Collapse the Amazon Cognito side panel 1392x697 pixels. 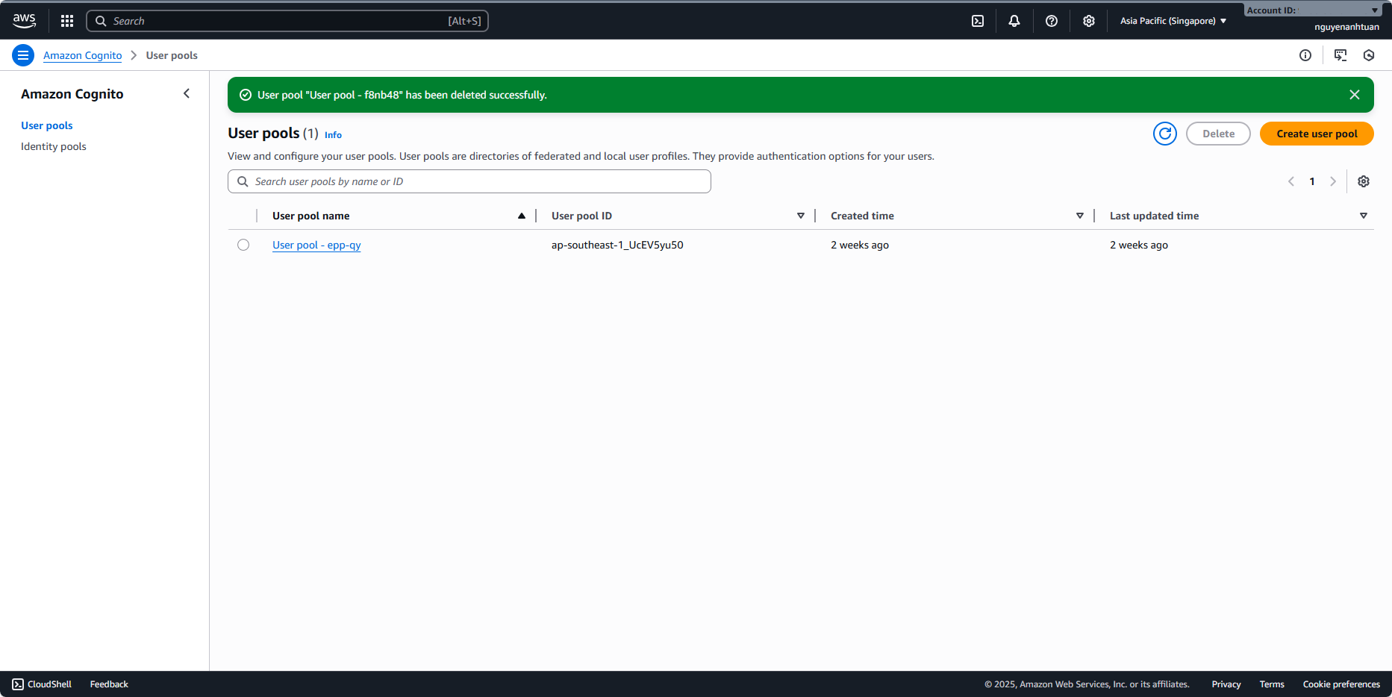pyautogui.click(x=187, y=93)
